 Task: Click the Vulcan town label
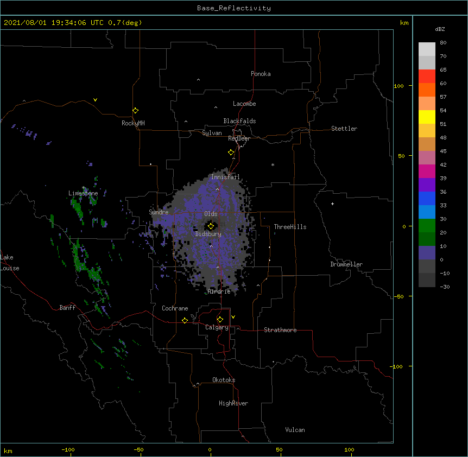point(295,430)
